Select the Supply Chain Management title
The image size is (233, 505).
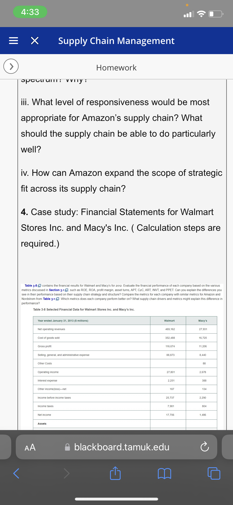[116, 41]
